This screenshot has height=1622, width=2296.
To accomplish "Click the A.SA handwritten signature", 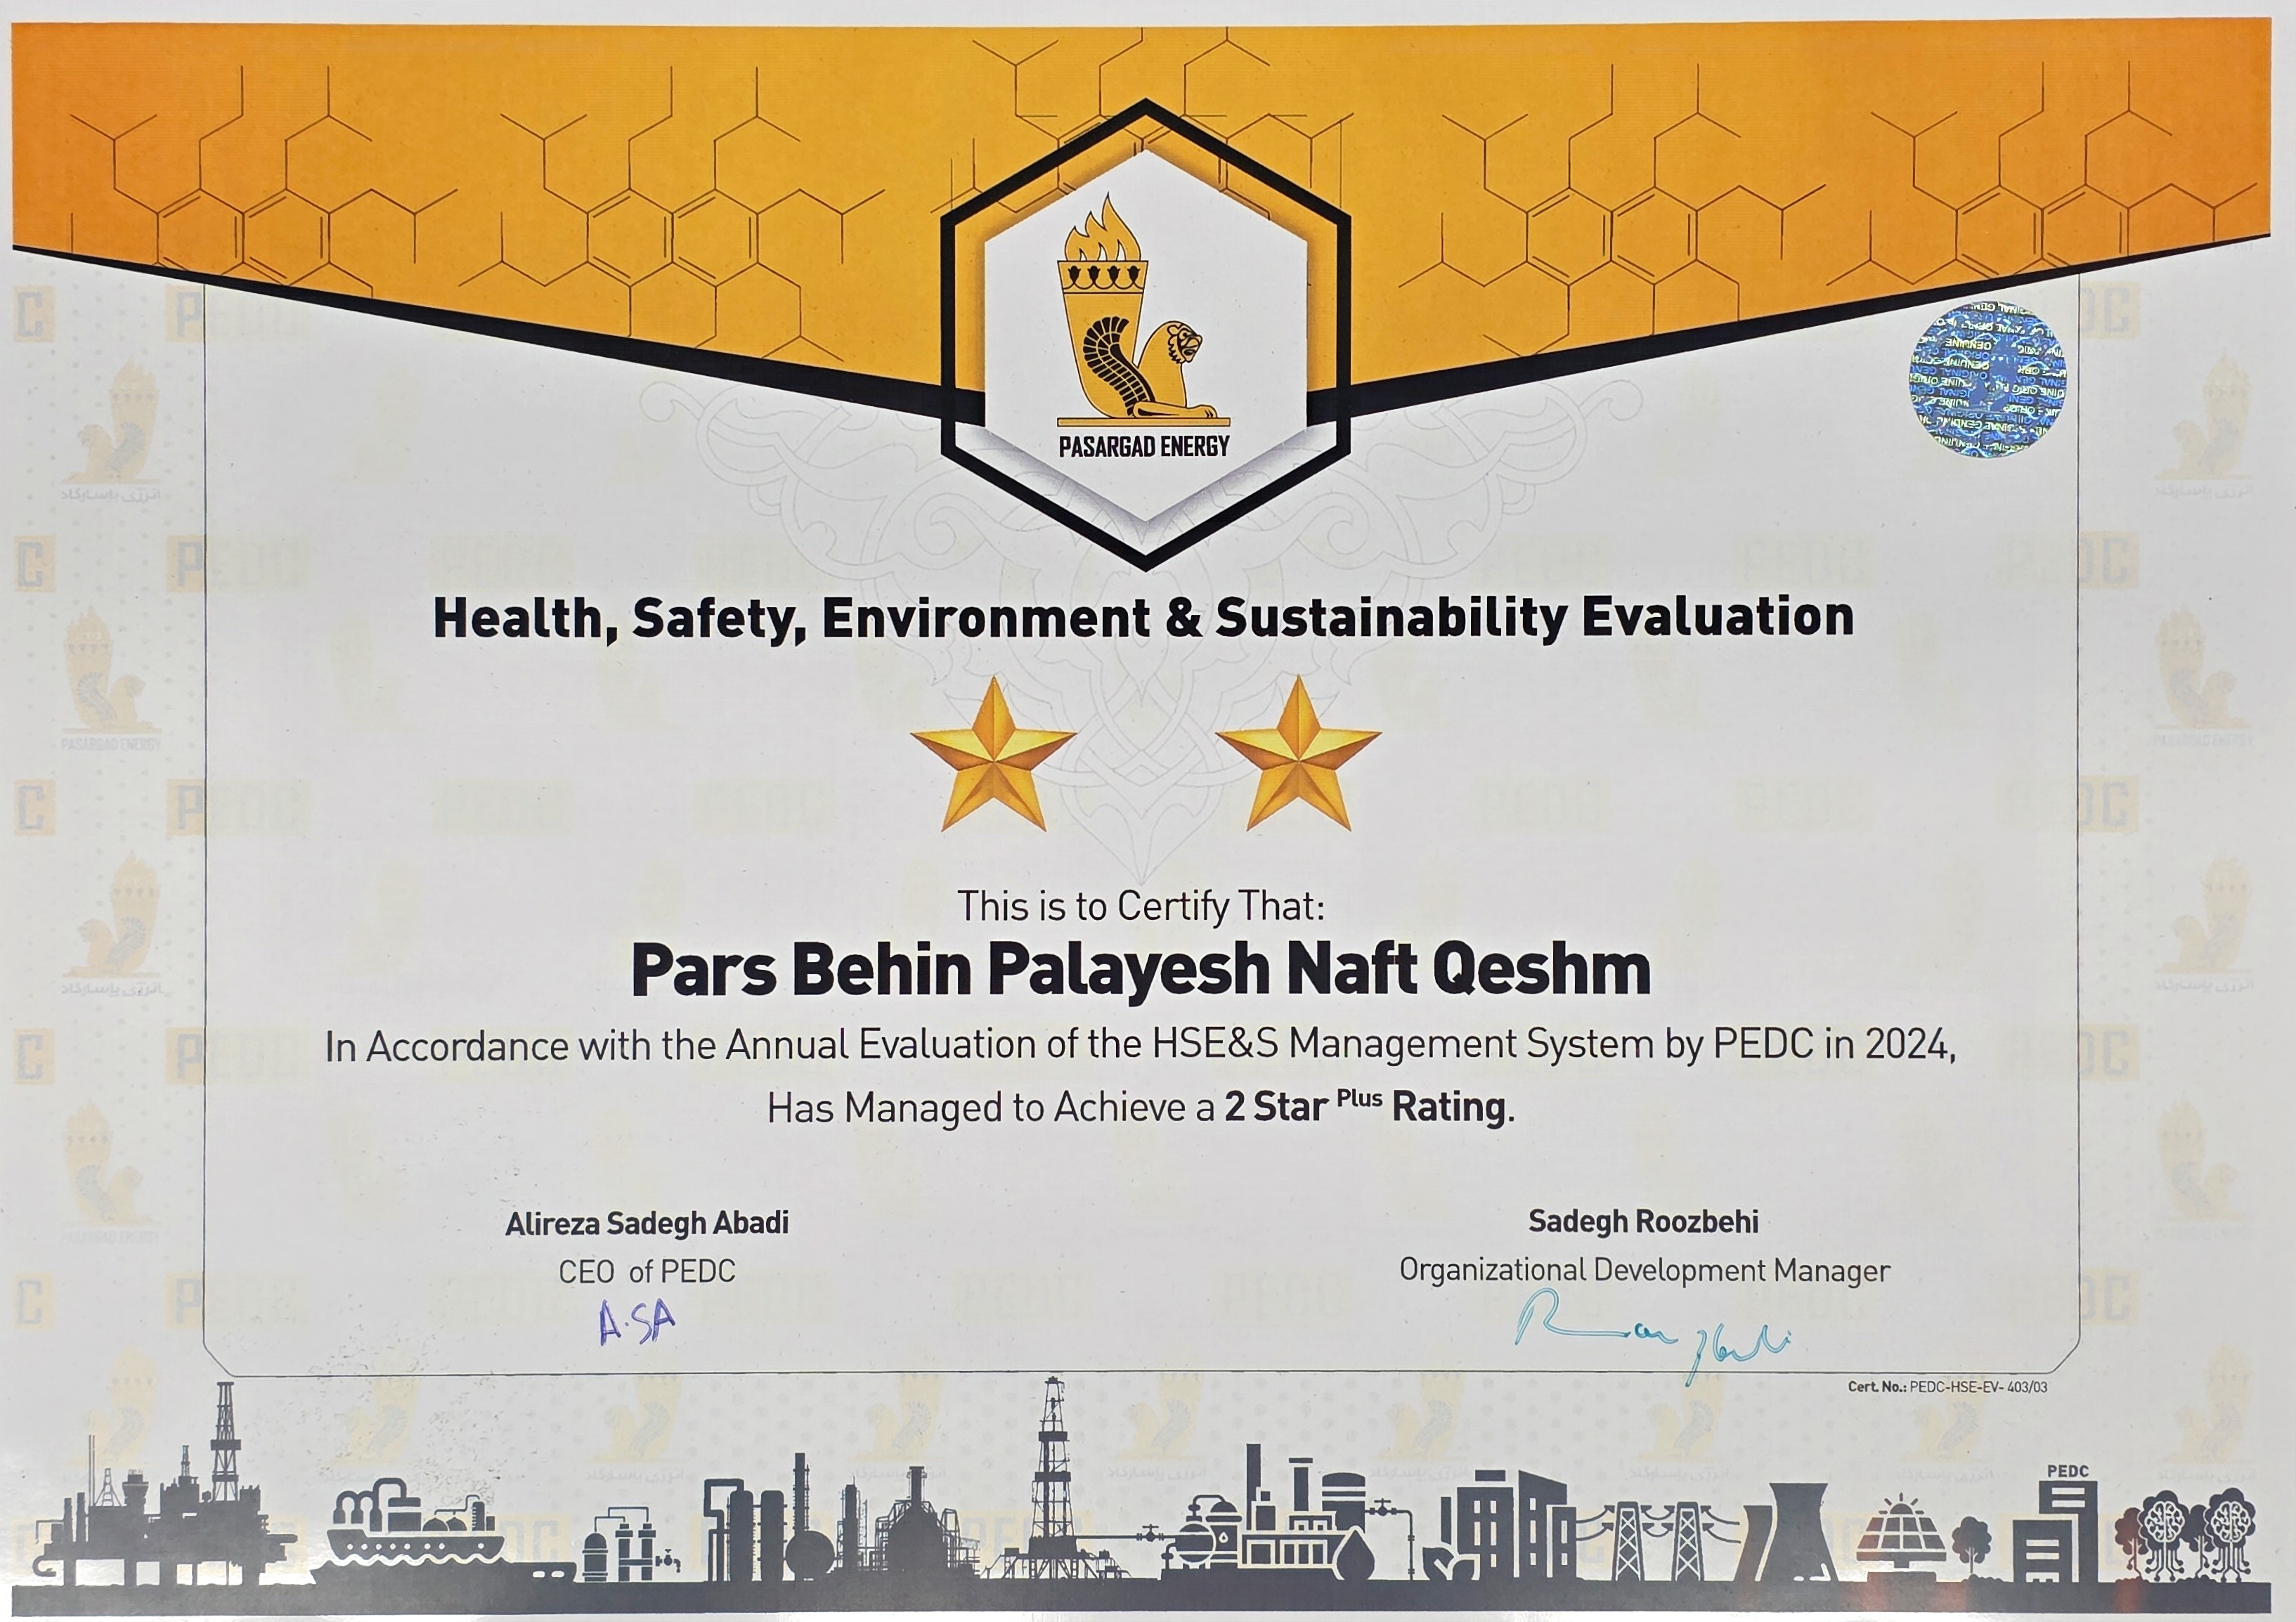I will [637, 1323].
